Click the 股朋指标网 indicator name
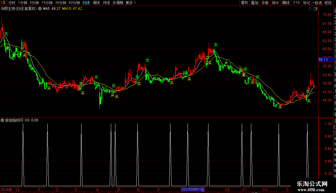 pos(14,120)
